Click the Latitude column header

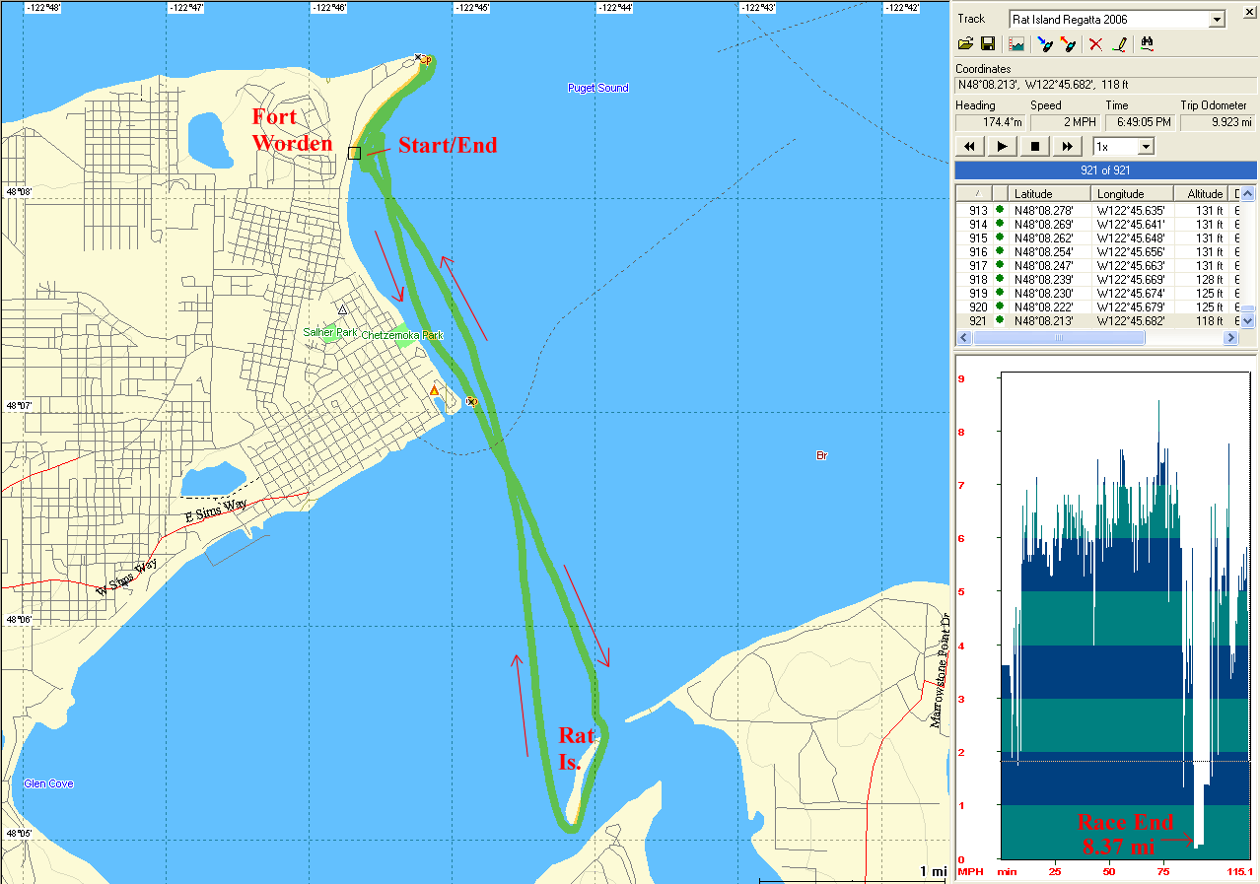[x=1049, y=194]
